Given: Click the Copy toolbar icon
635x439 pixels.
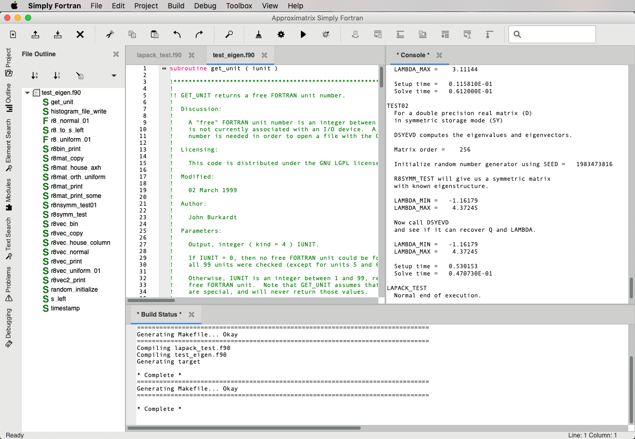Looking at the screenshot, I should coord(132,34).
